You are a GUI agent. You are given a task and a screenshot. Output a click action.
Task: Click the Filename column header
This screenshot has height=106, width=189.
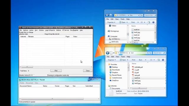tap(31, 37)
